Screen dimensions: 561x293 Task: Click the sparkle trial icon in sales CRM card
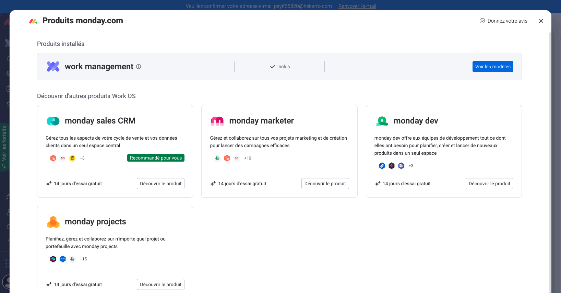click(x=49, y=184)
